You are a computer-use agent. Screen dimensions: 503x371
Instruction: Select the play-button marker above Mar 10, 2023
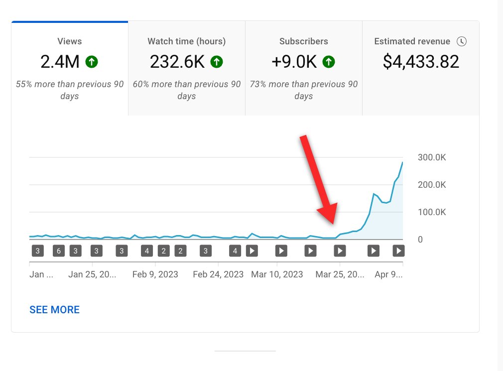[281, 250]
